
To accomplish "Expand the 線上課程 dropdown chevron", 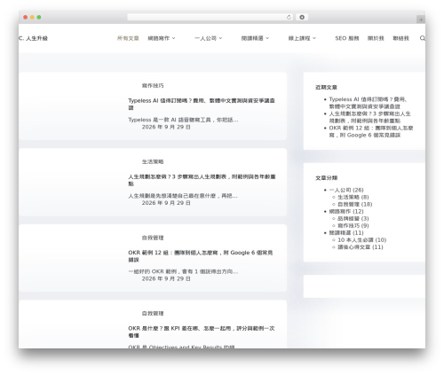I will (x=314, y=38).
